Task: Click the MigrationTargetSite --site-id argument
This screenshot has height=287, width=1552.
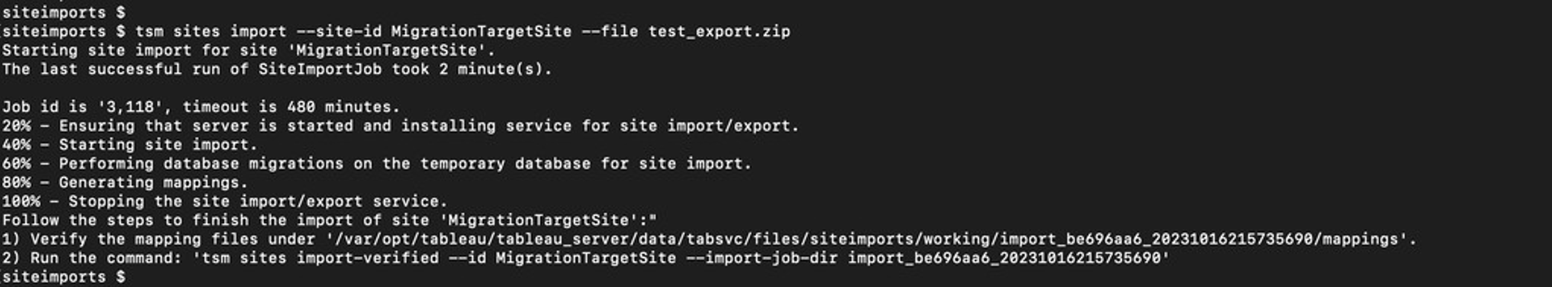Action: tap(481, 31)
